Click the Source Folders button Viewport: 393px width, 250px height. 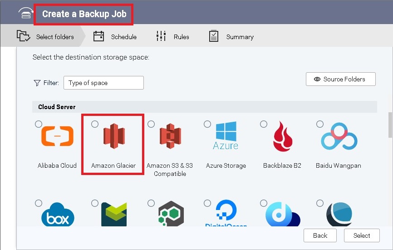pyautogui.click(x=341, y=79)
